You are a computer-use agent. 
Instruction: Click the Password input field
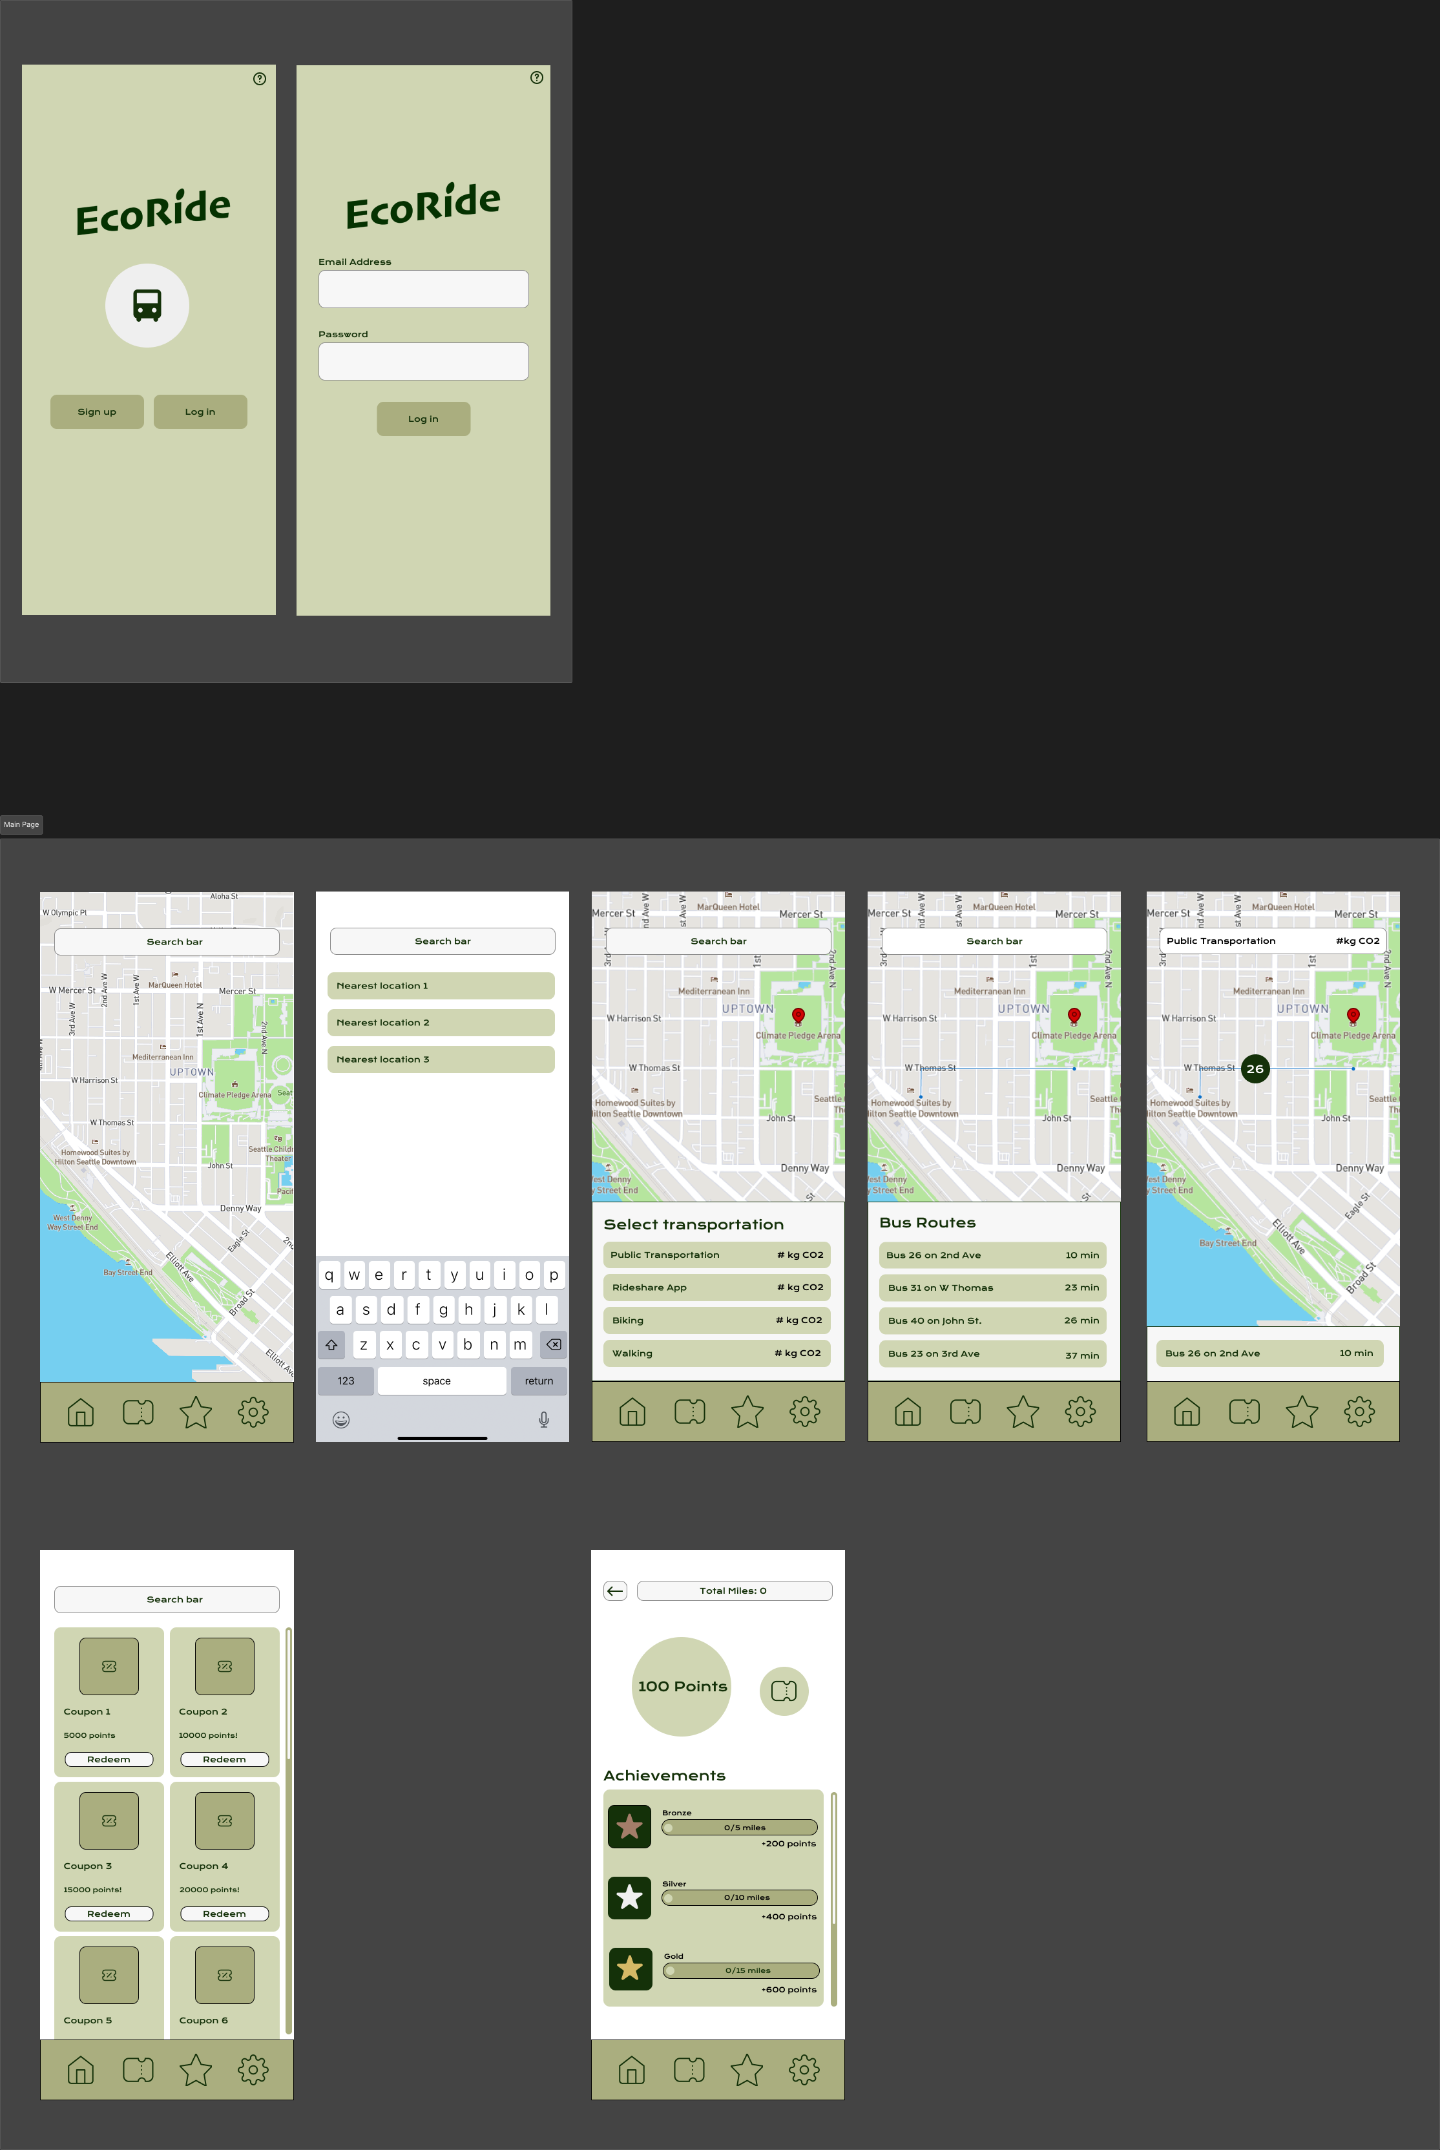(423, 362)
